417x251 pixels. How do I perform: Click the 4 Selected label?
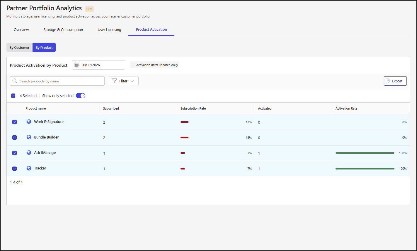[28, 96]
